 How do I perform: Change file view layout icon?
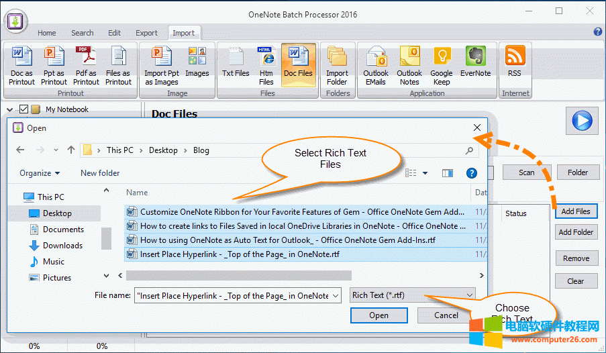[411, 173]
